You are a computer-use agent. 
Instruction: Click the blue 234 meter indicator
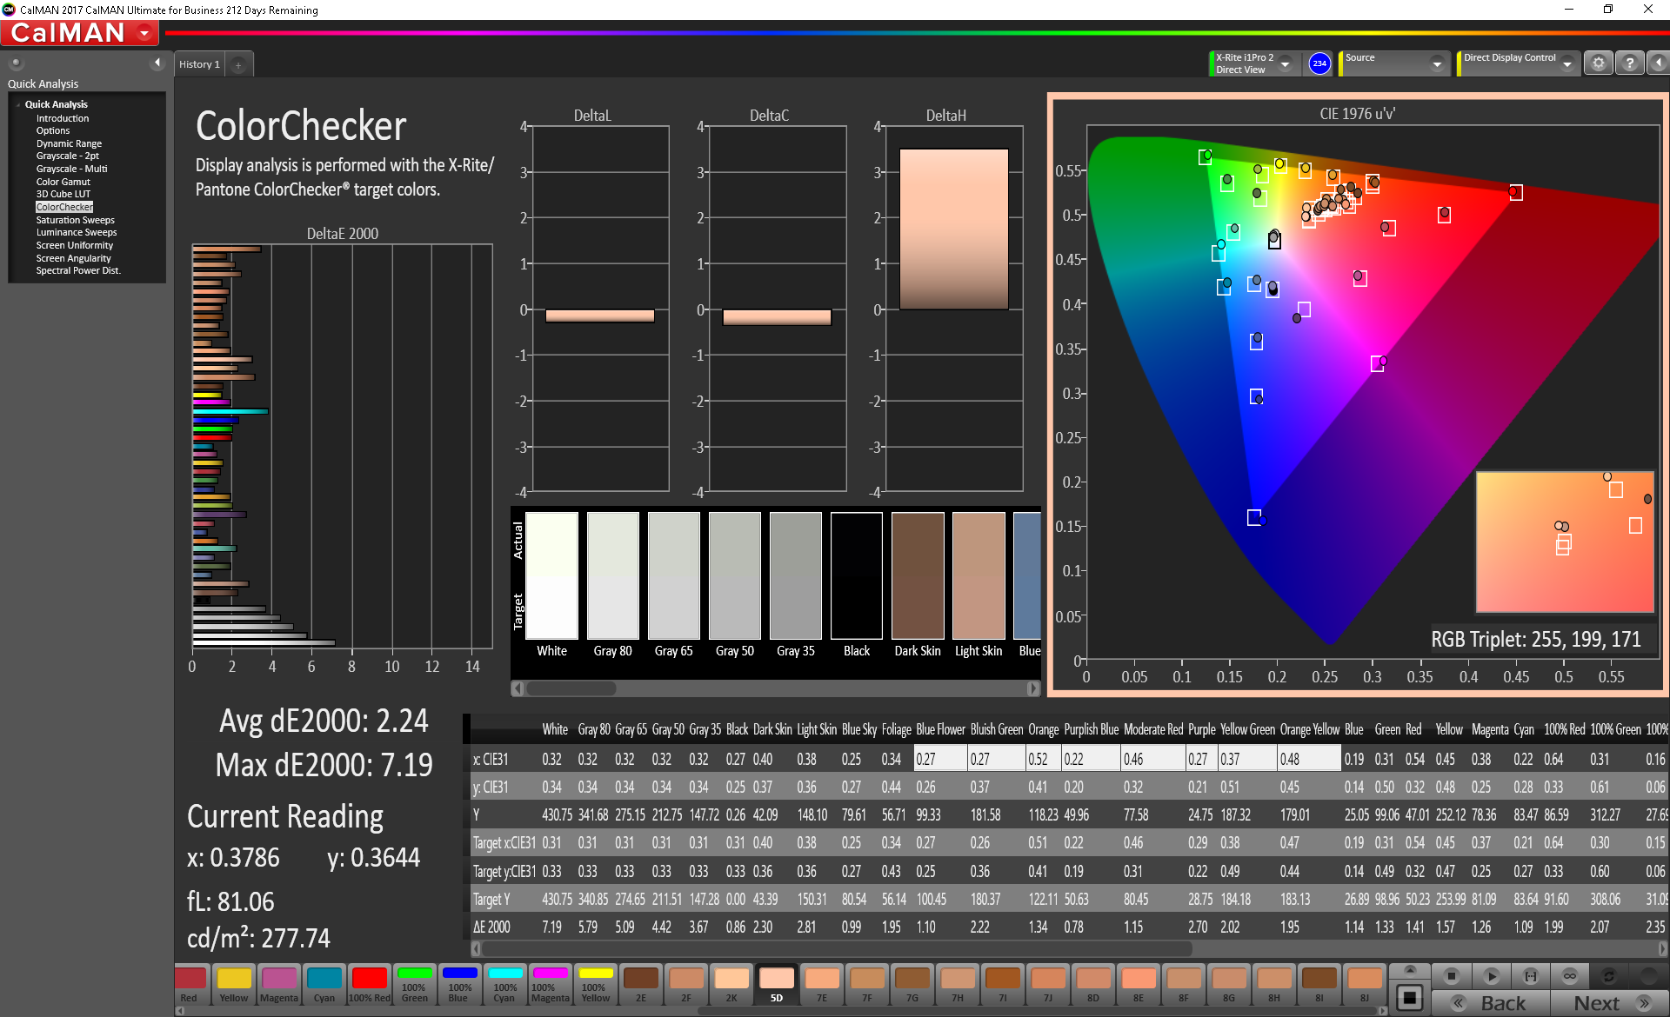click(1319, 63)
